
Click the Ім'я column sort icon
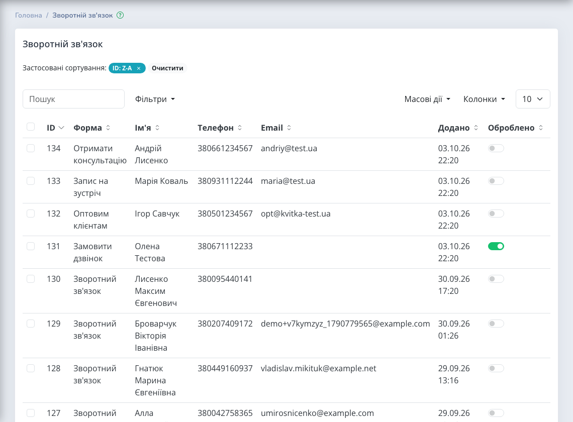157,128
